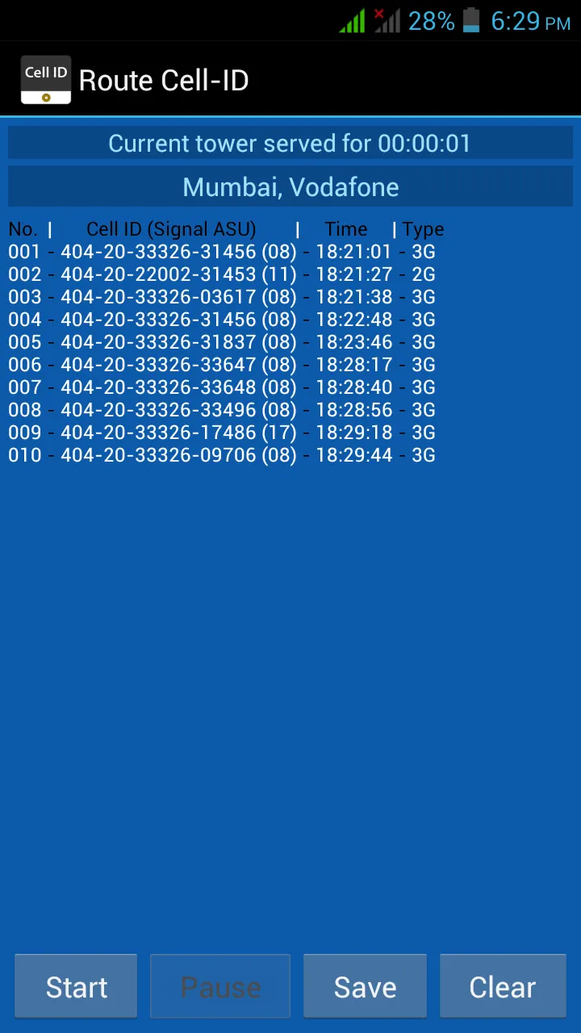Select last entry 010 at 18:29:44

(x=222, y=455)
